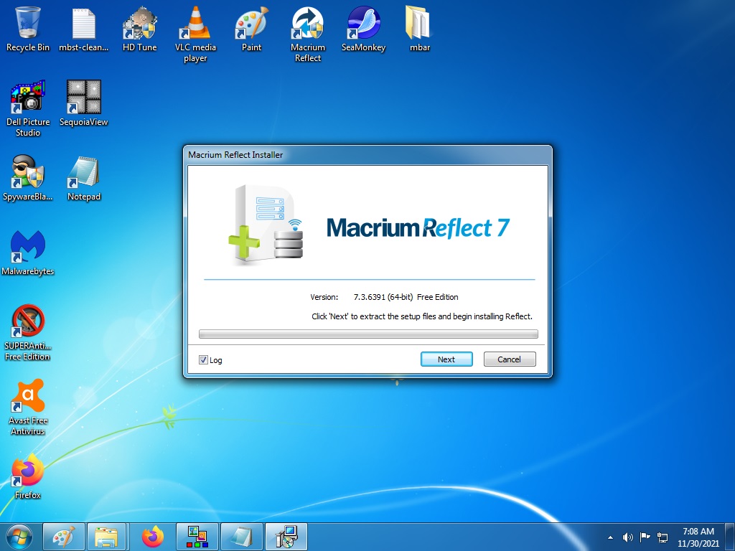Select the Firefox desktop shortcut
This screenshot has width=735, height=551.
pos(28,476)
